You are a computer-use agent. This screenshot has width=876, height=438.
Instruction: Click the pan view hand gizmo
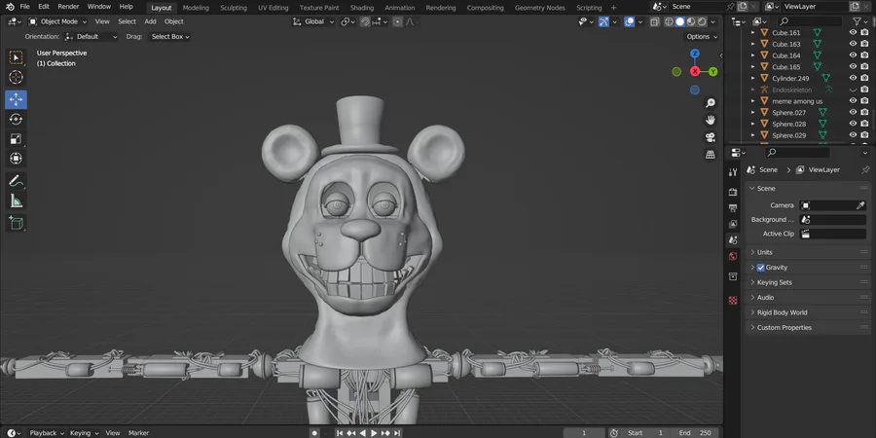[x=711, y=120]
